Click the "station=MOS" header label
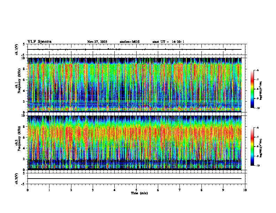 [x=130, y=42]
